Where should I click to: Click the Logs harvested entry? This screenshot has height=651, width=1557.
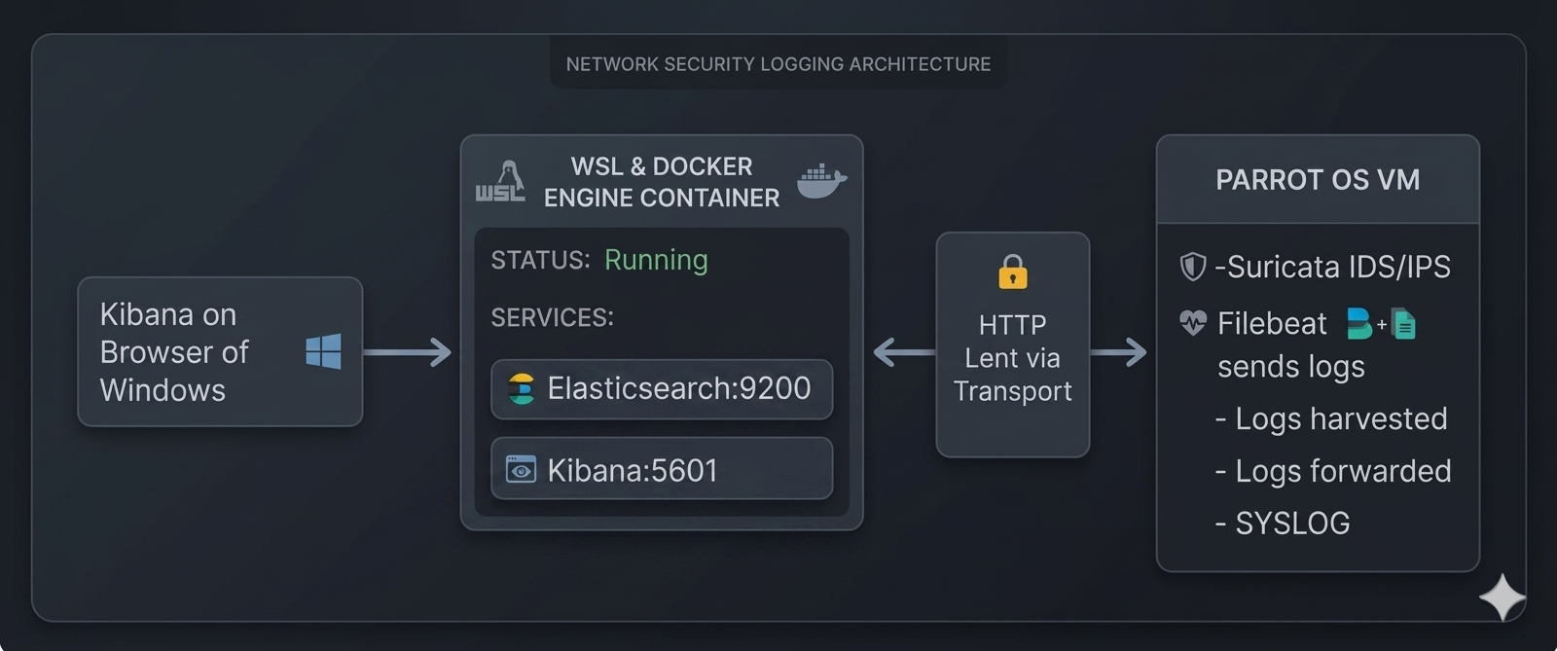click(1331, 419)
